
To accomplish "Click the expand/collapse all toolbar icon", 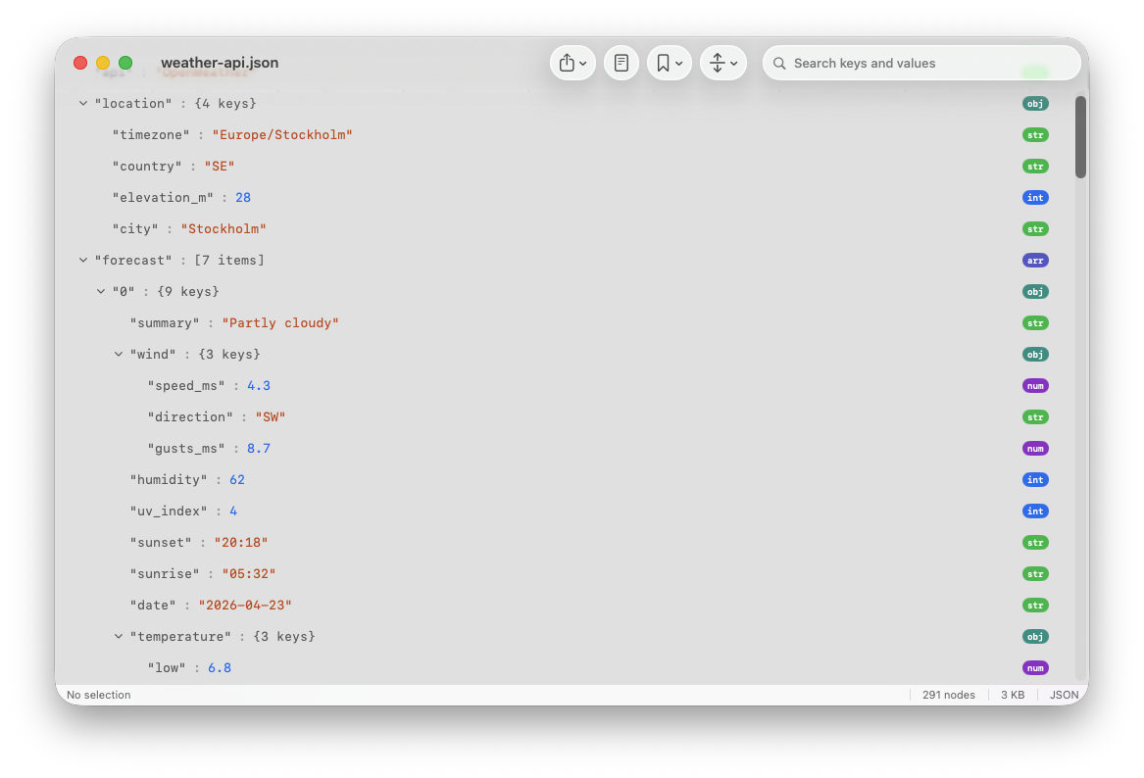I will pos(719,62).
